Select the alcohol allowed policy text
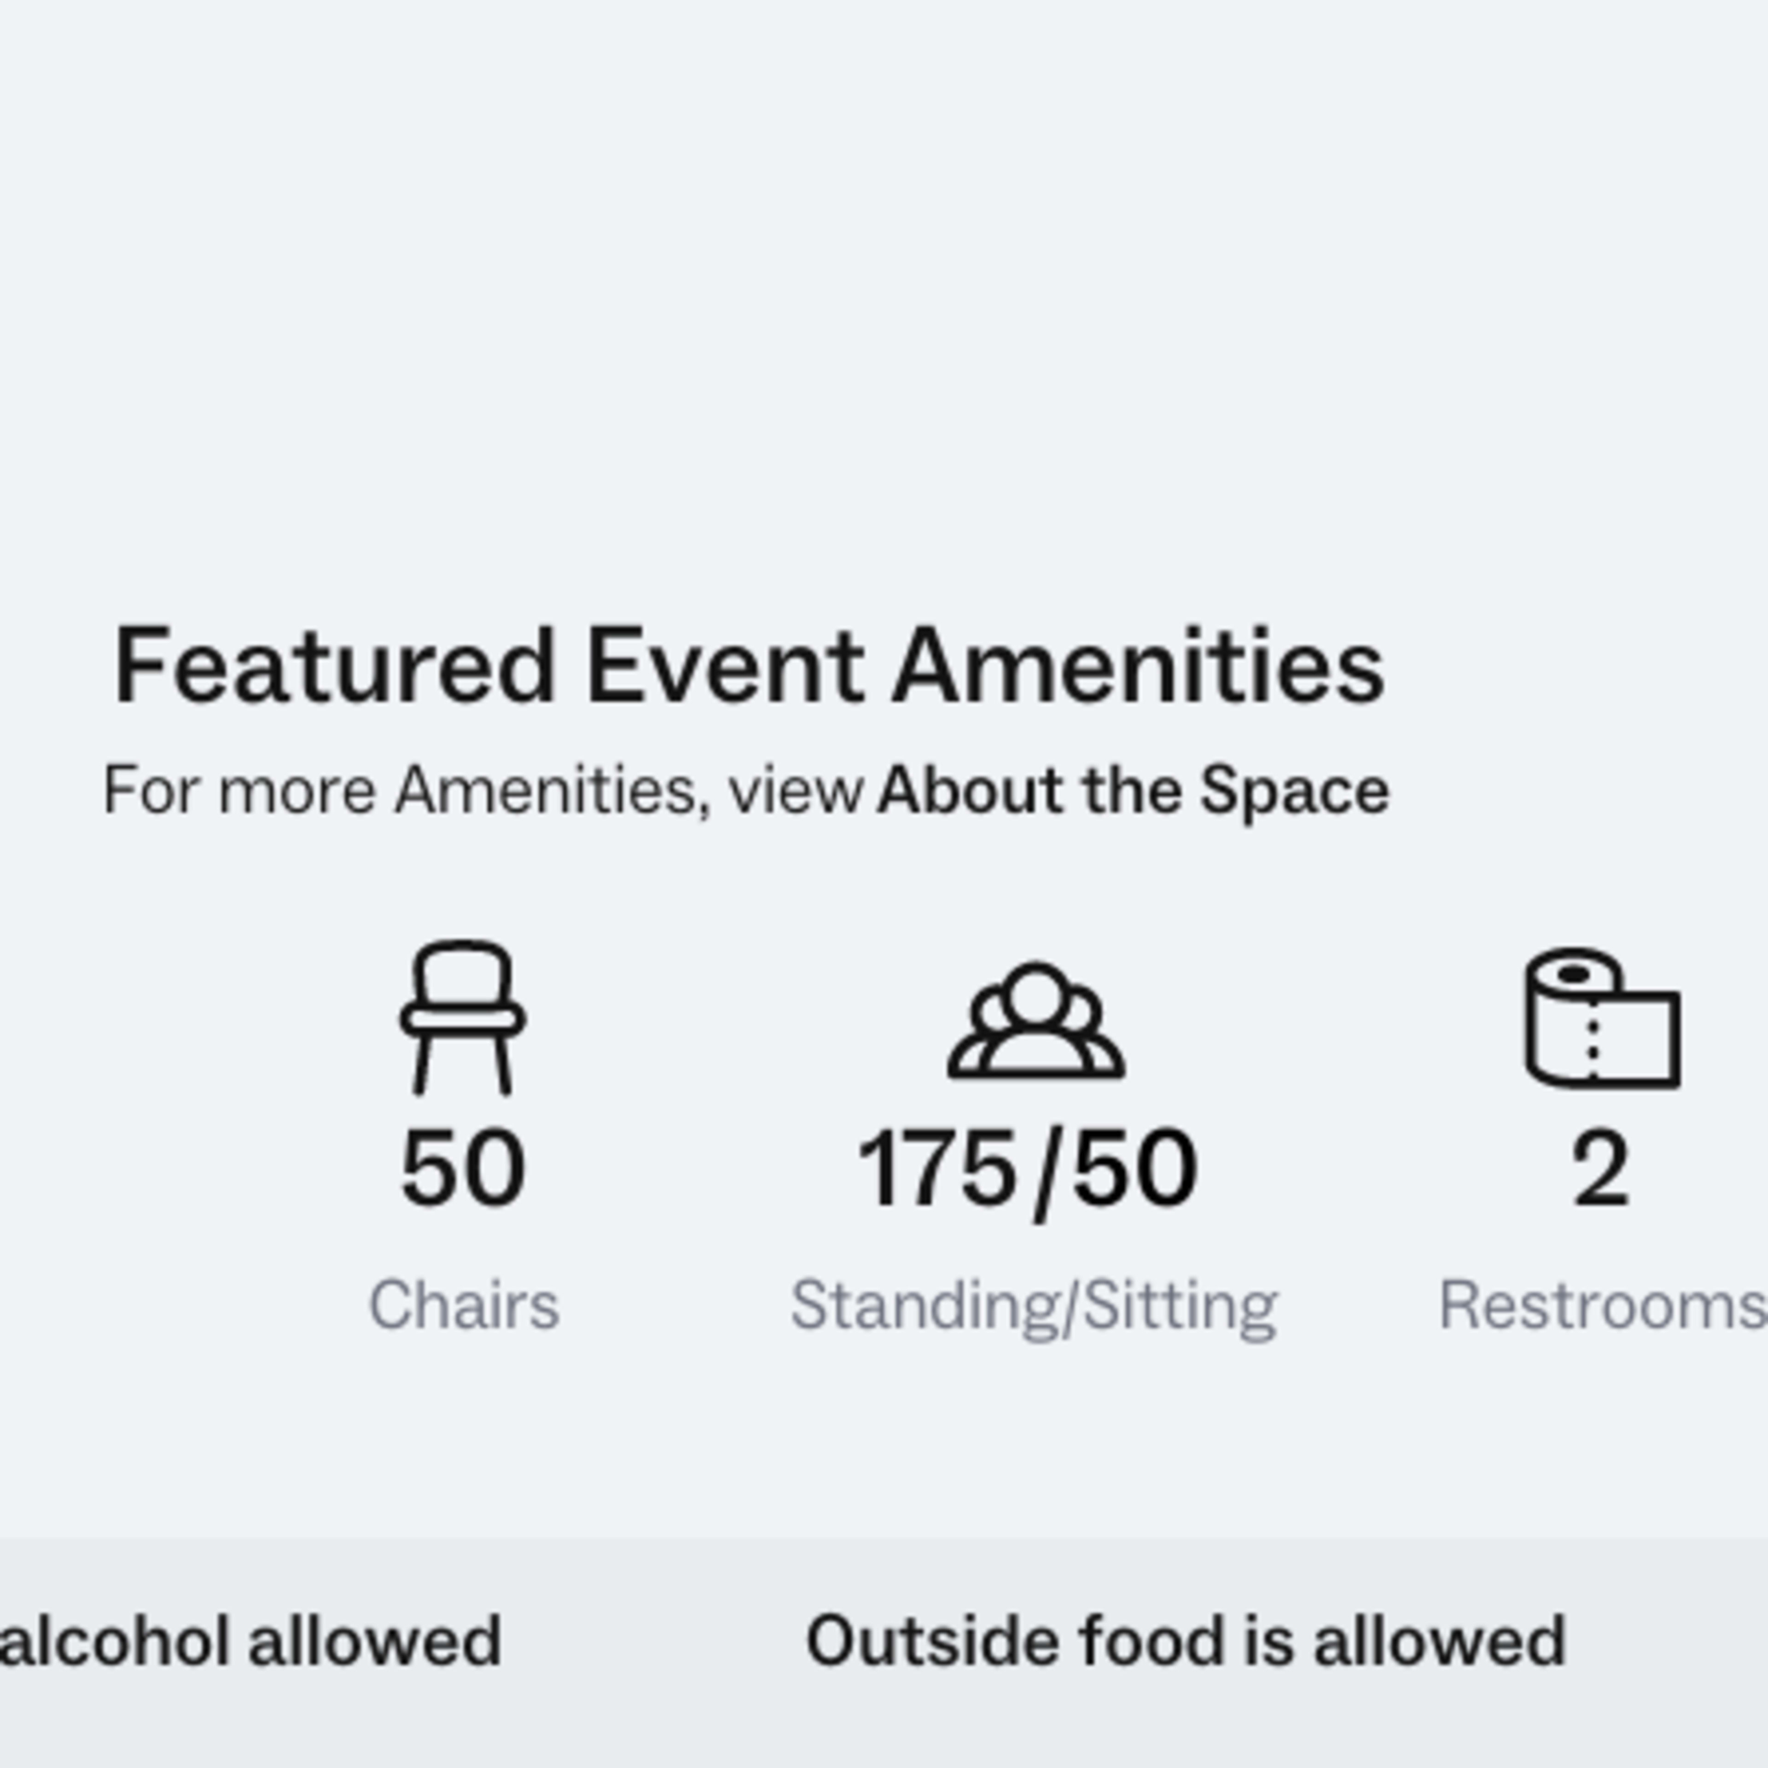This screenshot has width=1768, height=1768. tap(251, 1641)
